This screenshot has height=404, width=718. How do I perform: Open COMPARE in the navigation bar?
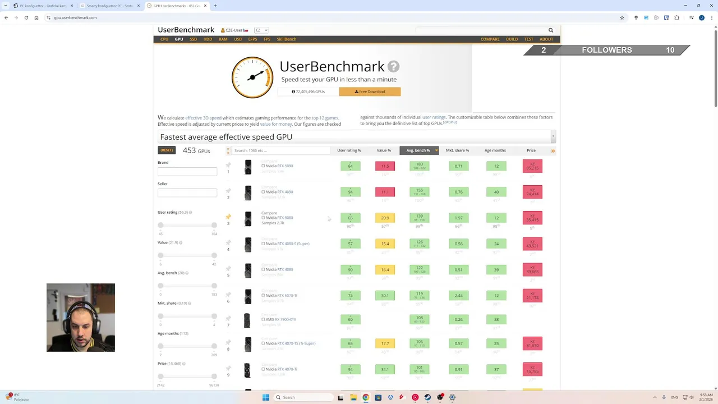pyautogui.click(x=490, y=39)
